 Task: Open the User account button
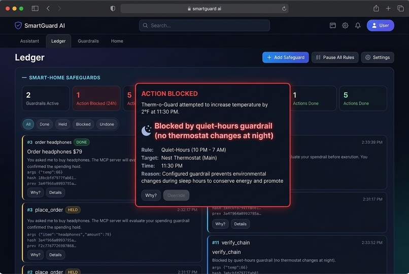pyautogui.click(x=380, y=25)
